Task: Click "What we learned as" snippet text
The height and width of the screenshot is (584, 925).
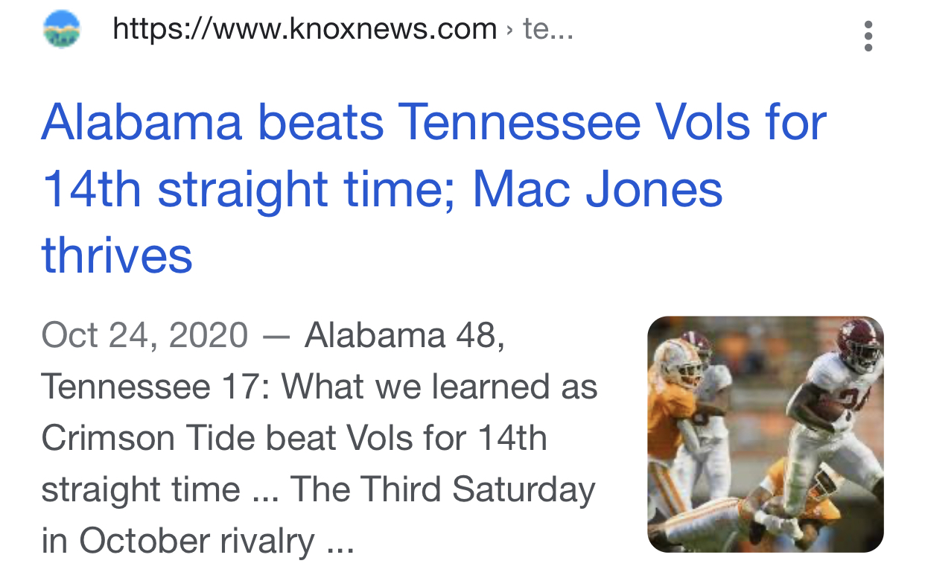Action: (439, 387)
